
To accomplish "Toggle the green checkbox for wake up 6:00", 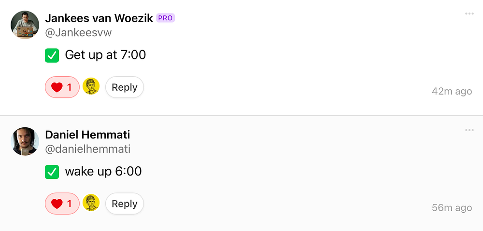I will click(x=52, y=172).
